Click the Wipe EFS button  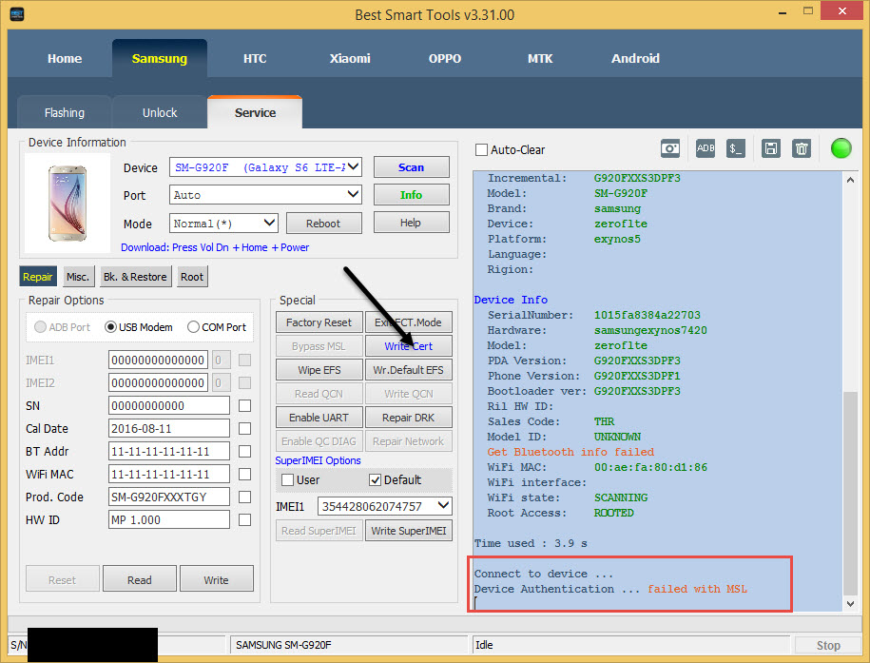(x=319, y=370)
